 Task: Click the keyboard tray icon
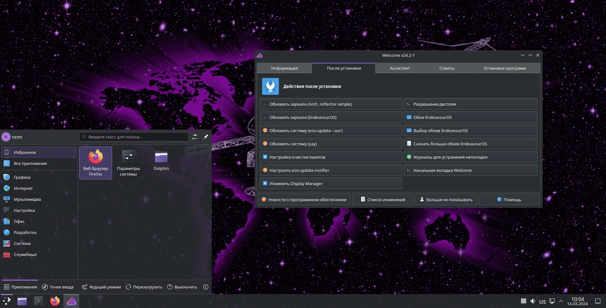[523, 301]
